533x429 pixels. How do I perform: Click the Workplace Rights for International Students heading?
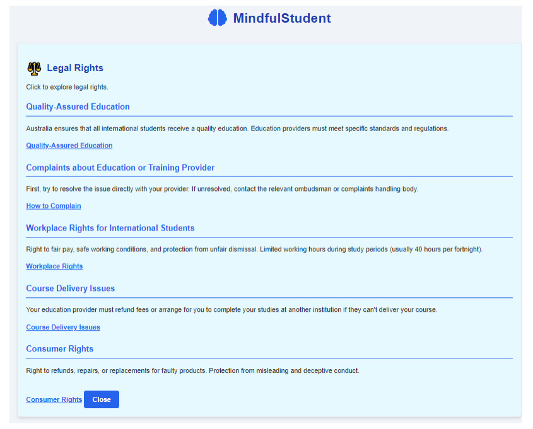(x=110, y=228)
